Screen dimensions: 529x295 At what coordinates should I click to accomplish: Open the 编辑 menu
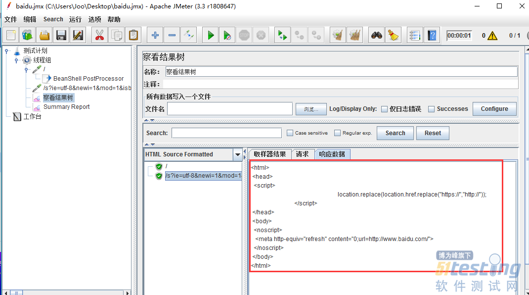click(x=30, y=19)
